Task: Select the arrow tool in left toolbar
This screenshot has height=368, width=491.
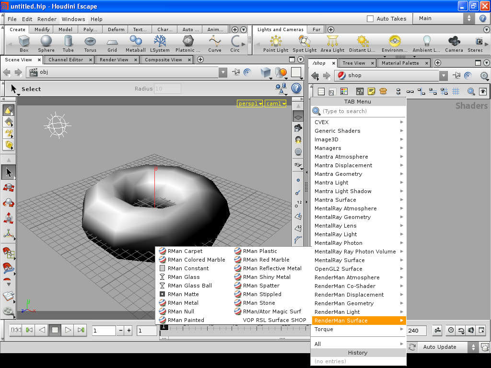Action: coord(9,172)
